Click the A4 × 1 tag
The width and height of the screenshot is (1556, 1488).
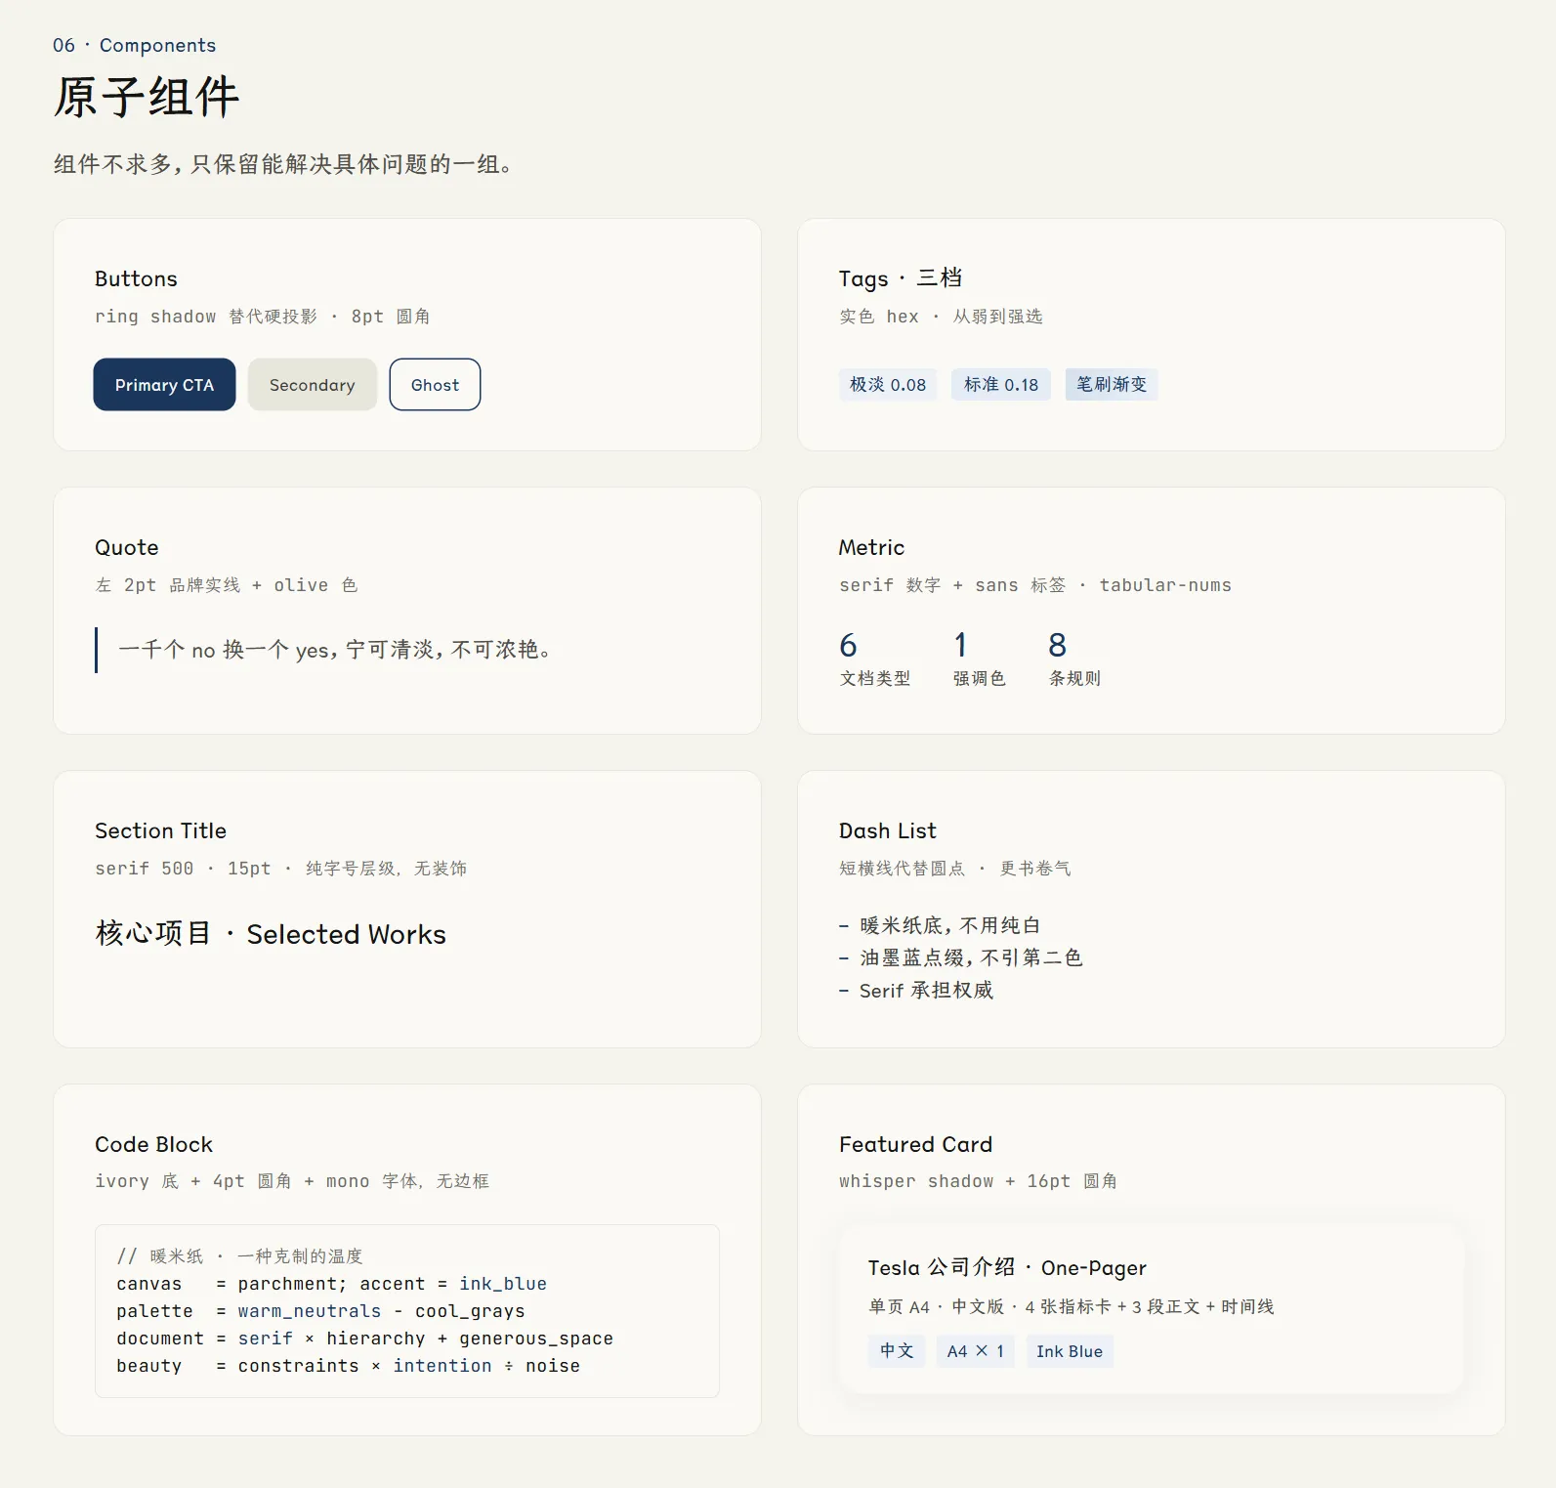click(x=975, y=1351)
